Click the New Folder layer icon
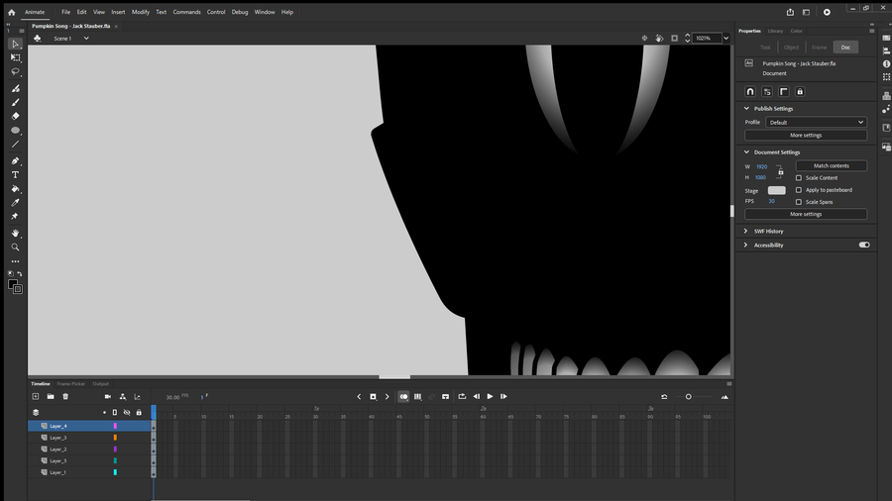Screen dimensions: 892x501 [x=51, y=396]
